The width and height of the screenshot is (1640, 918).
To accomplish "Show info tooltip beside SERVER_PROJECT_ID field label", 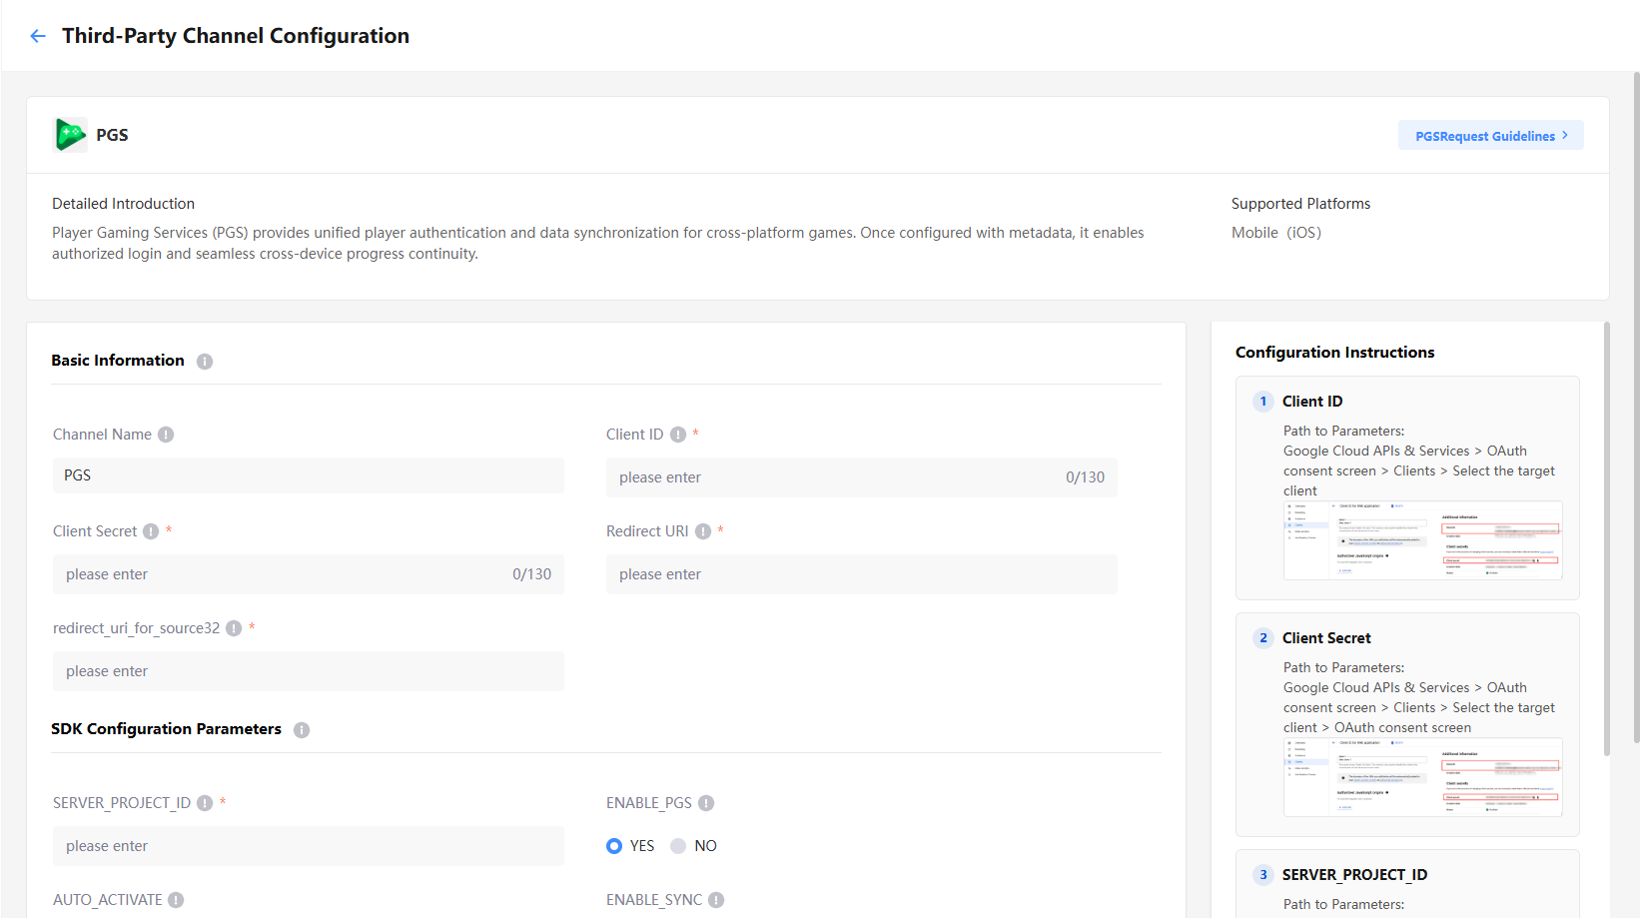I will [205, 803].
